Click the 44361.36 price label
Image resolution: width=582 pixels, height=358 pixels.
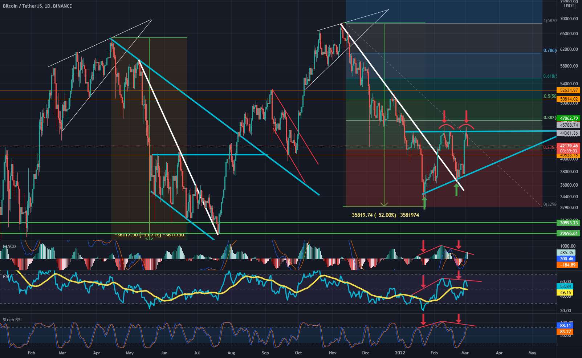pos(569,133)
